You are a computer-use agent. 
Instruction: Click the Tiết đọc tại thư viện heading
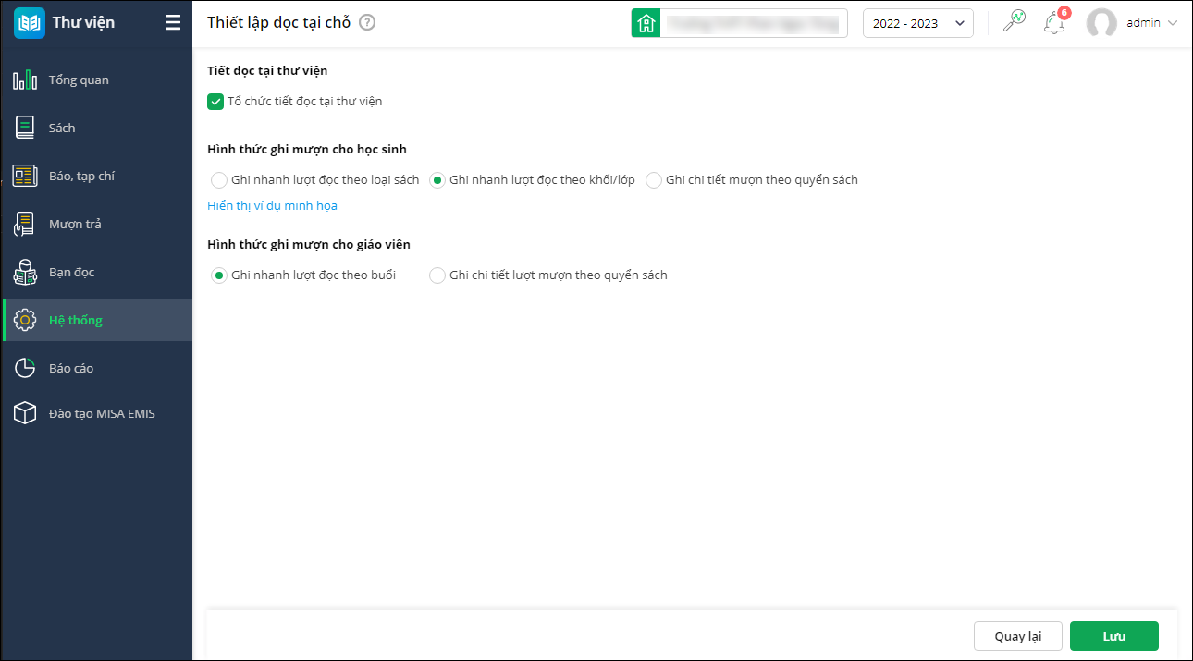pyautogui.click(x=267, y=70)
